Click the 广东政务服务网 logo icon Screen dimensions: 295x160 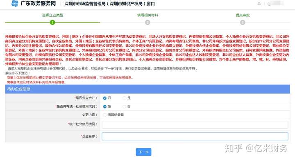tap(15, 3)
